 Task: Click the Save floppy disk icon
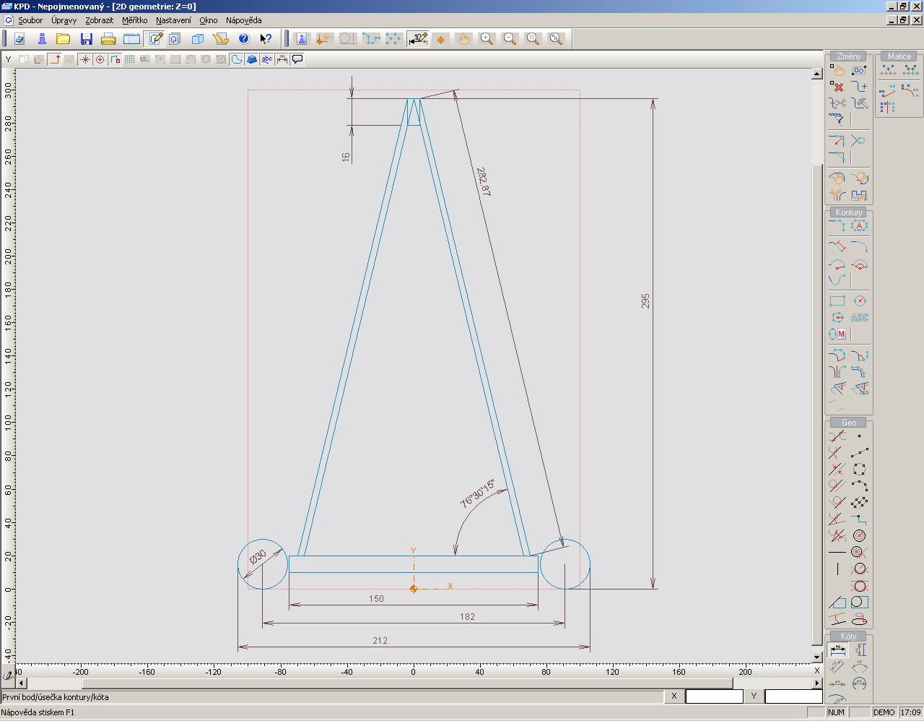point(87,39)
